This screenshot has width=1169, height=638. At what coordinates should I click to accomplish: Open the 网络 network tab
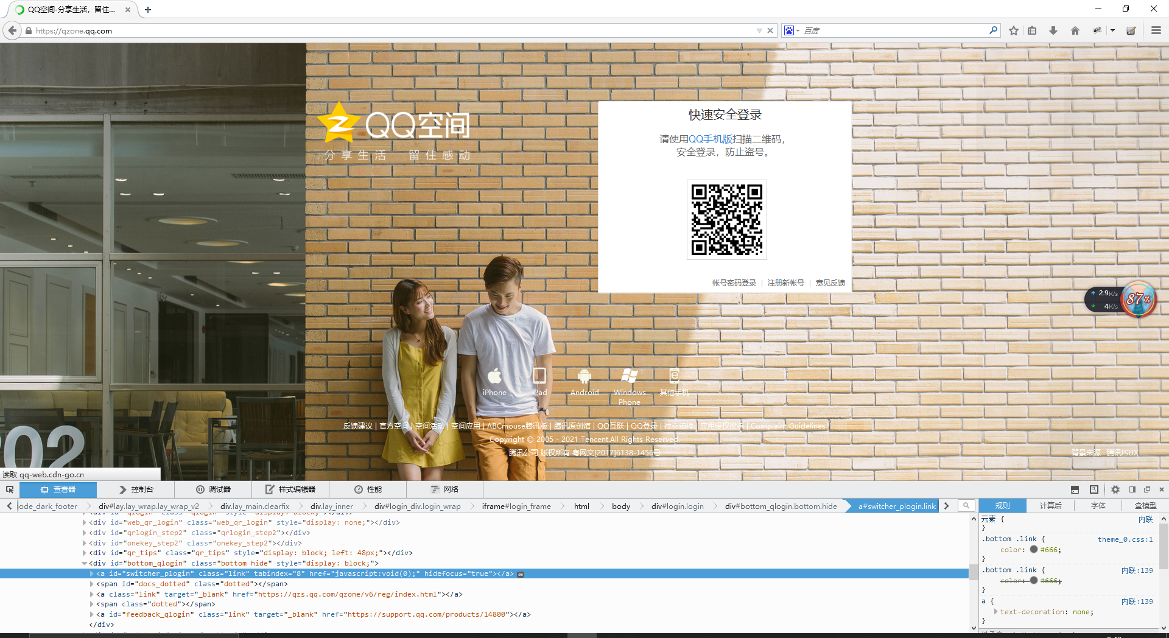[444, 489]
